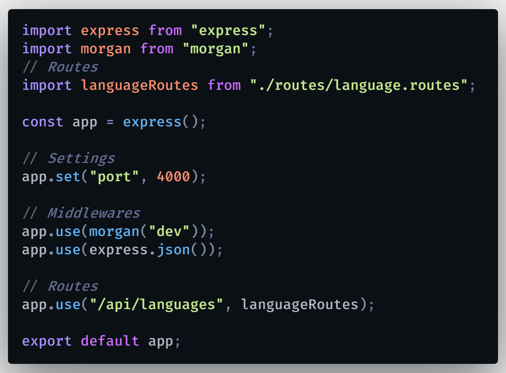506x373 pixels.
Task: Click the export keyword on last line
Action: [47, 341]
